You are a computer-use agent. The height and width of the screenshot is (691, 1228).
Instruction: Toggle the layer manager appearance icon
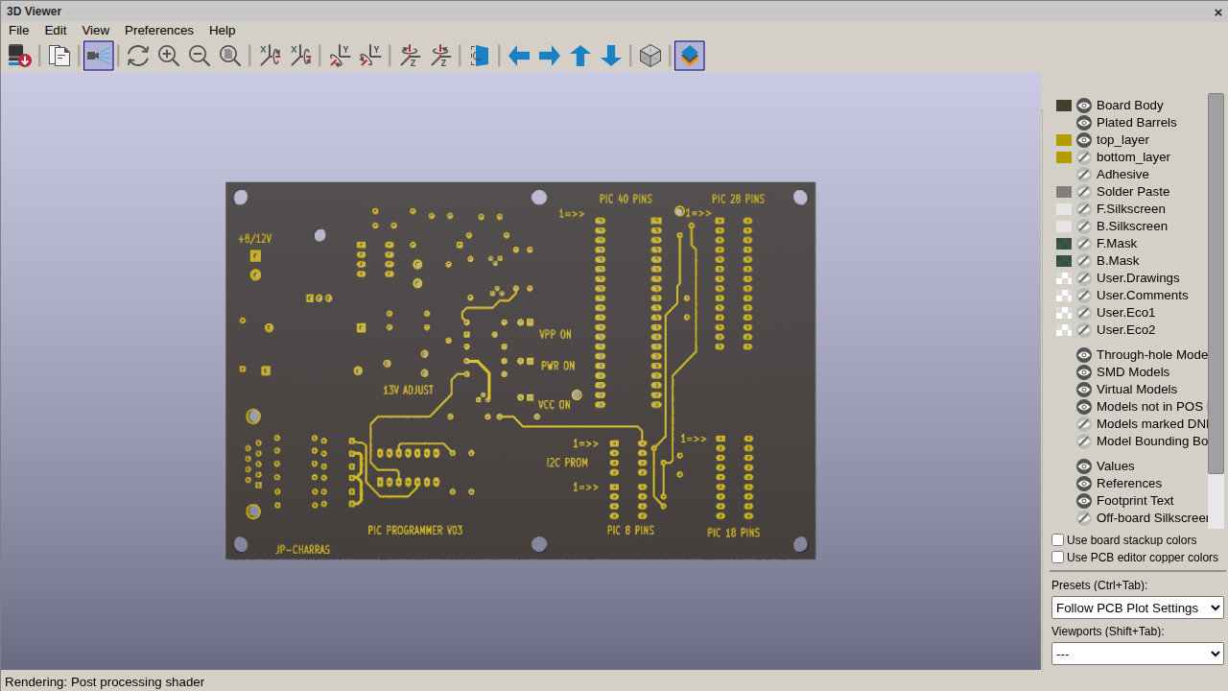[690, 56]
